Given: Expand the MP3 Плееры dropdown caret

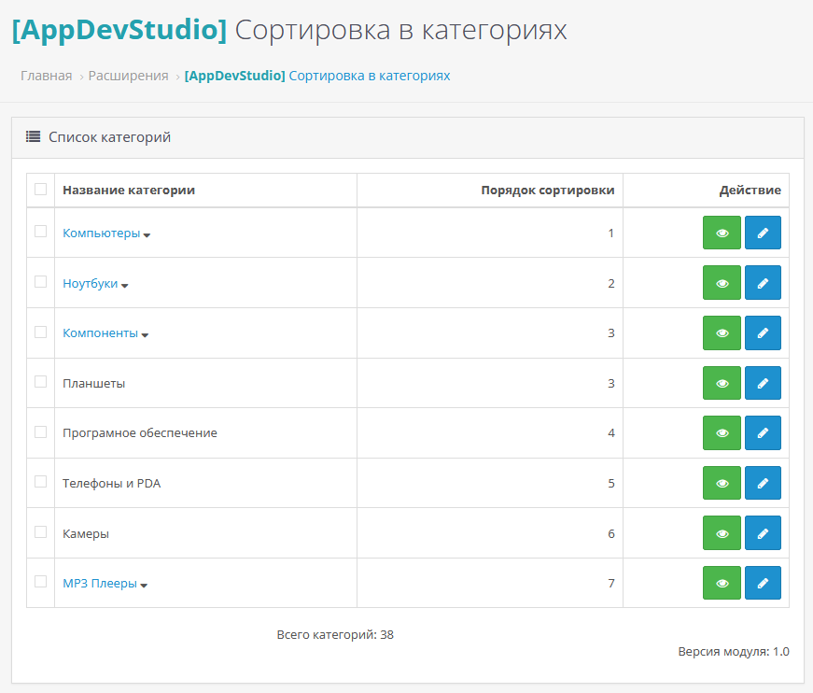Looking at the screenshot, I should coord(144,586).
